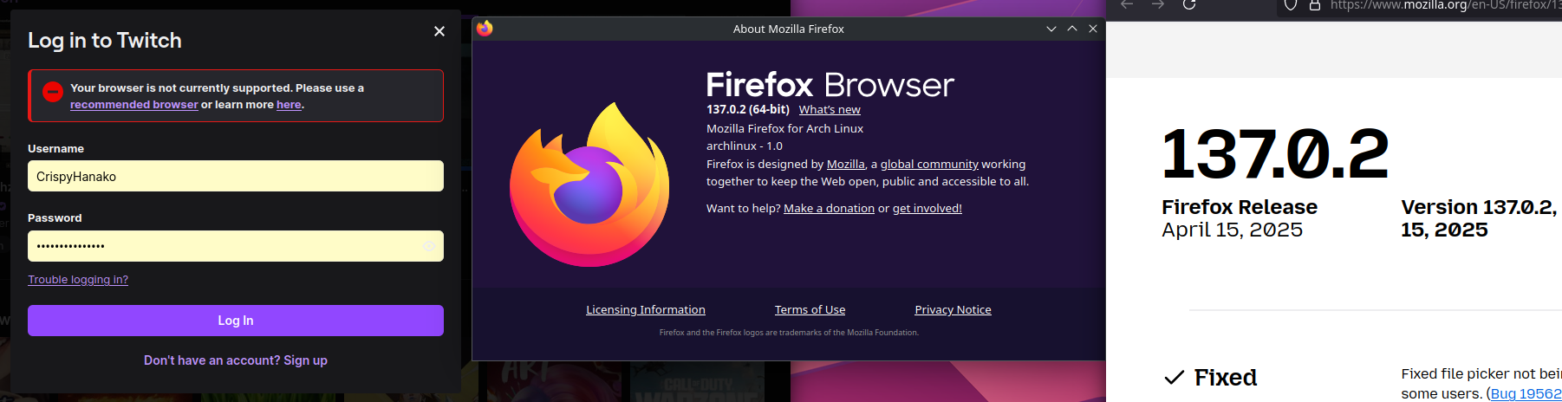
Task: Close the About Mozilla Firefox window
Action: tap(1093, 29)
